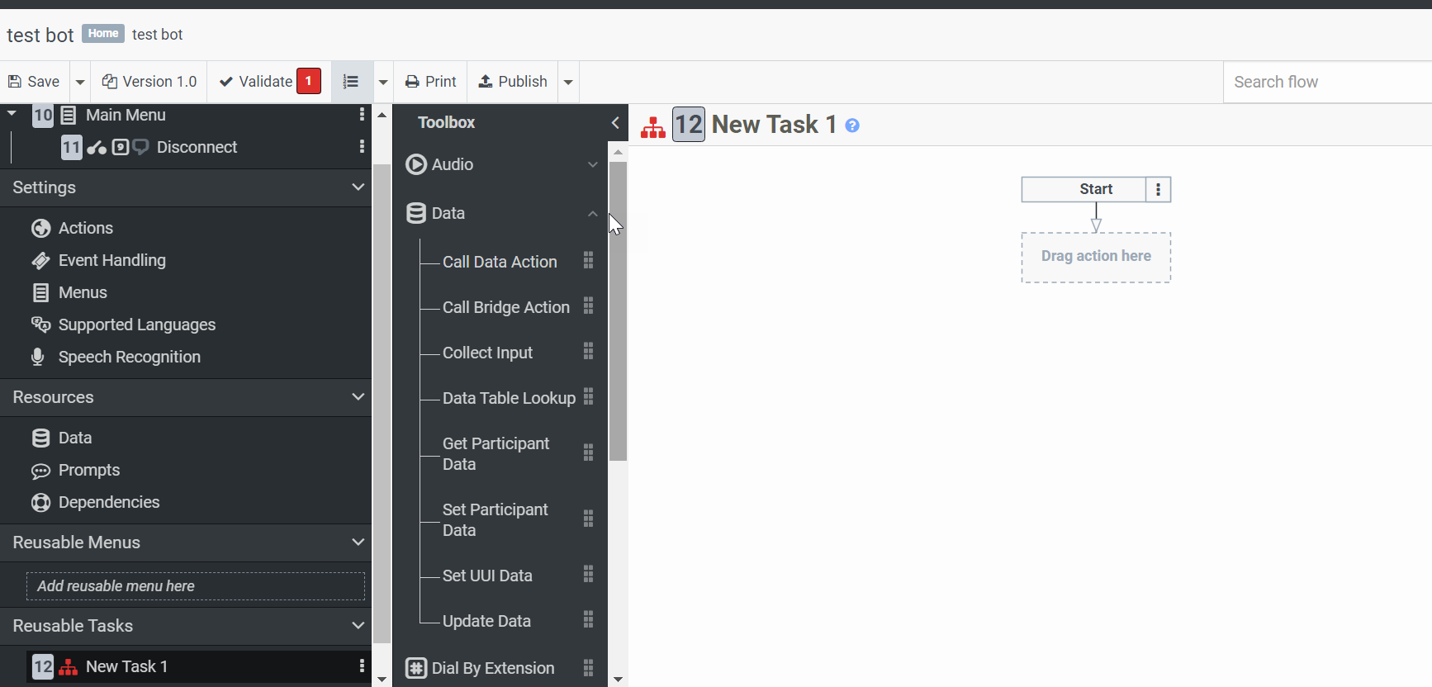Click the drag handle for Call Data Action
This screenshot has width=1432, height=687.
[x=588, y=261]
